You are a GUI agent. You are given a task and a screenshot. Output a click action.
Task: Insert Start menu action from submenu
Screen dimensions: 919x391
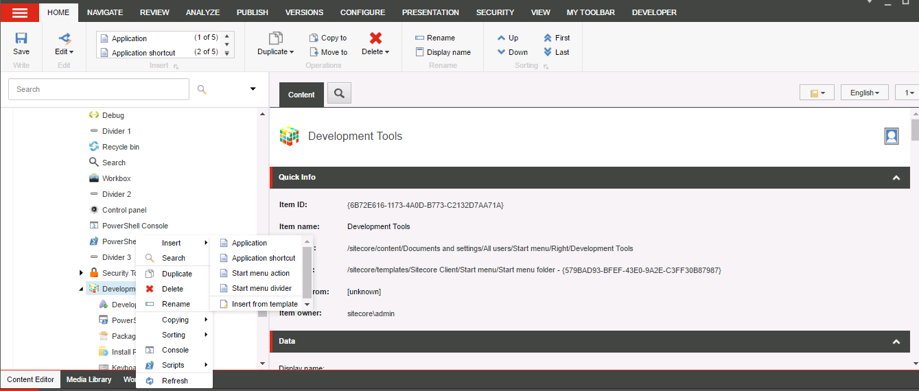[257, 273]
